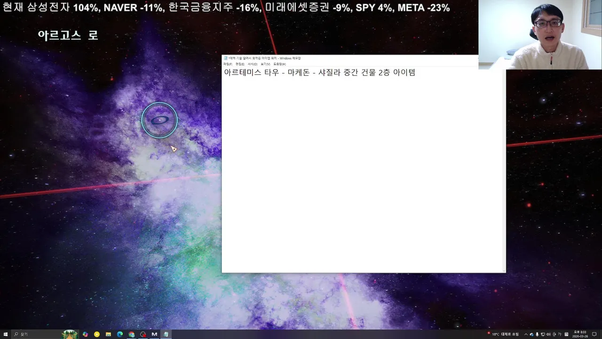Screen dimensions: 602x339
Task: Open the 편집(E) menu in Notepad
Action: coord(240,64)
